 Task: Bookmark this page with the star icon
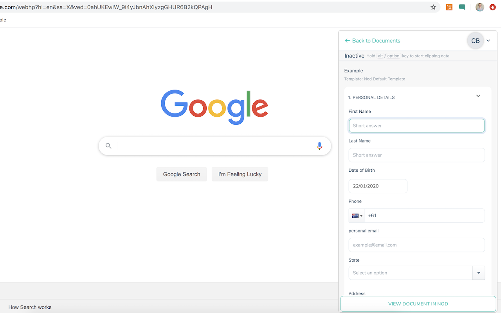click(x=433, y=7)
